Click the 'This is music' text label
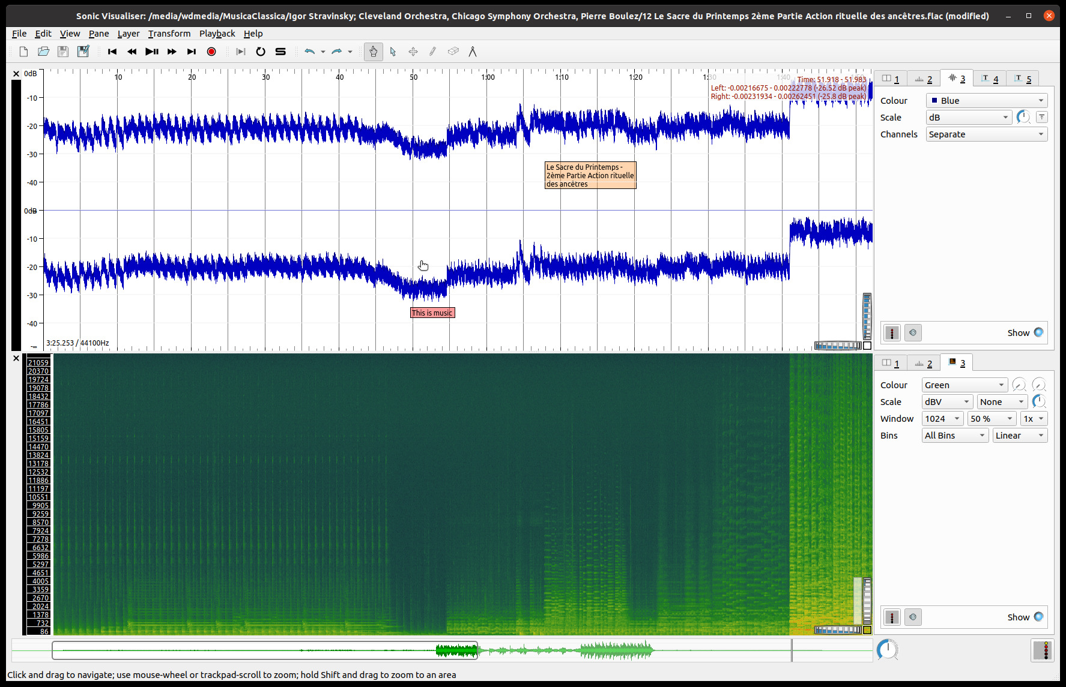1066x687 pixels. [432, 313]
